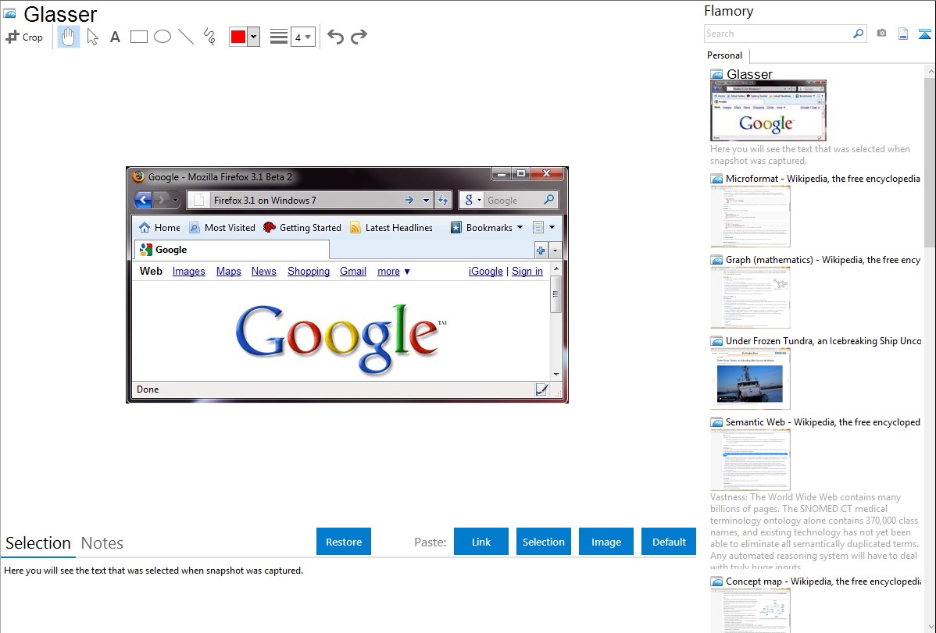This screenshot has height=633, width=936.
Task: Paste as Link button
Action: pos(481,542)
